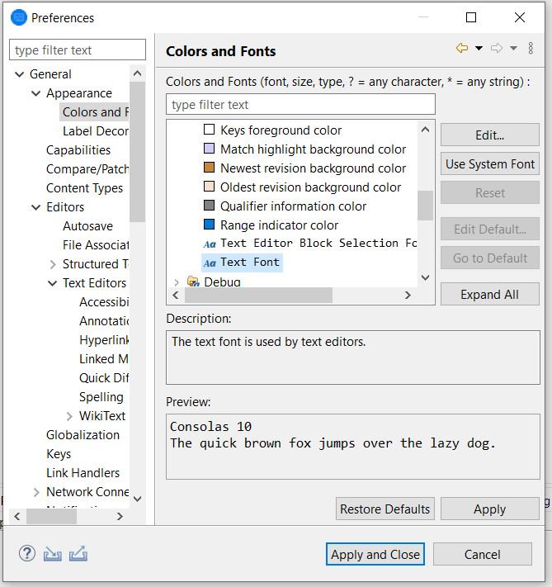
Task: Click the forward navigation arrow icon
Action: [x=497, y=48]
